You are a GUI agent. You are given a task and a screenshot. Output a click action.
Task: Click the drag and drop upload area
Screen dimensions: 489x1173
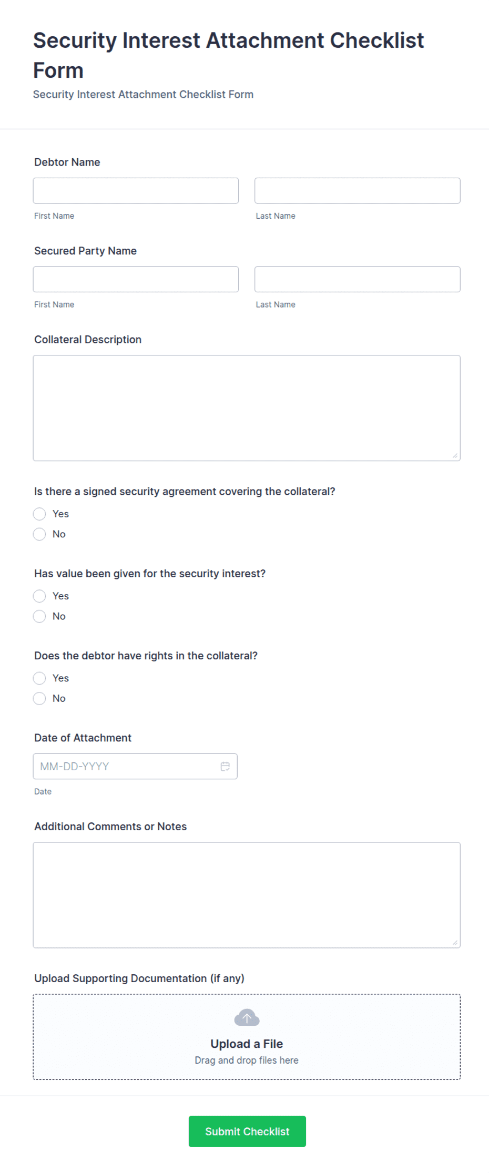tap(247, 1037)
